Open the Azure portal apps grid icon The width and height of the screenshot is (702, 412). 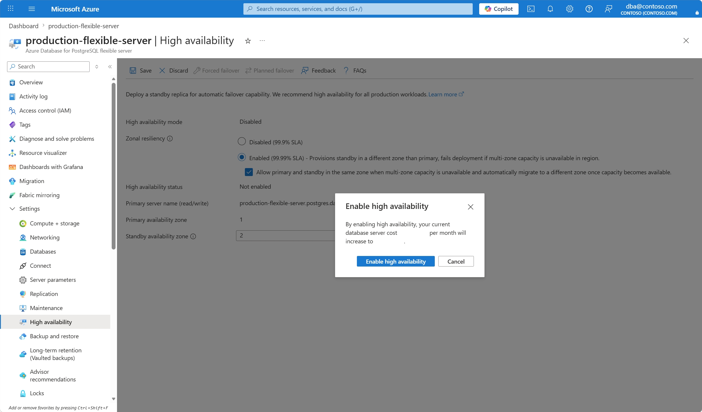(x=11, y=9)
